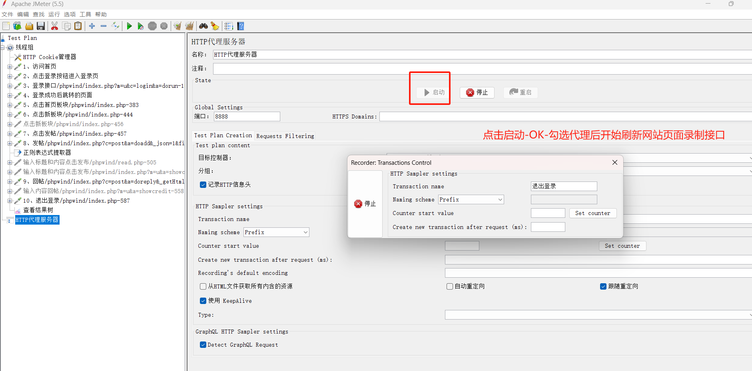Click the HTTPS Domains input field
752x371 pixels.
point(566,116)
